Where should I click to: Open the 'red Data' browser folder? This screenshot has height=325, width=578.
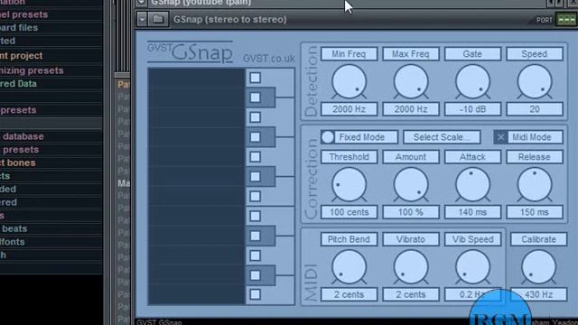tap(51, 84)
